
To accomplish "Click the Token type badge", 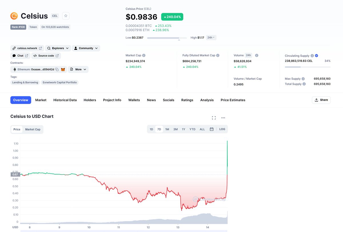I will (x=33, y=27).
